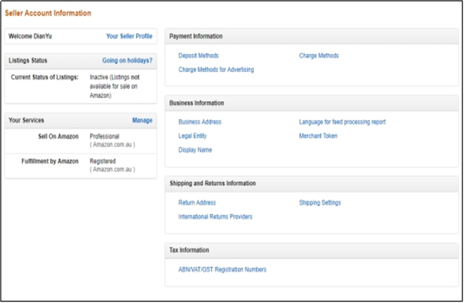Open Charge Methods for Advertising
The height and width of the screenshot is (303, 464).
click(x=216, y=70)
